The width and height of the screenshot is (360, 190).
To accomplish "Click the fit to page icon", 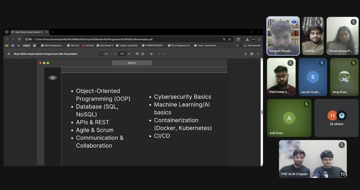I will [x=137, y=54].
